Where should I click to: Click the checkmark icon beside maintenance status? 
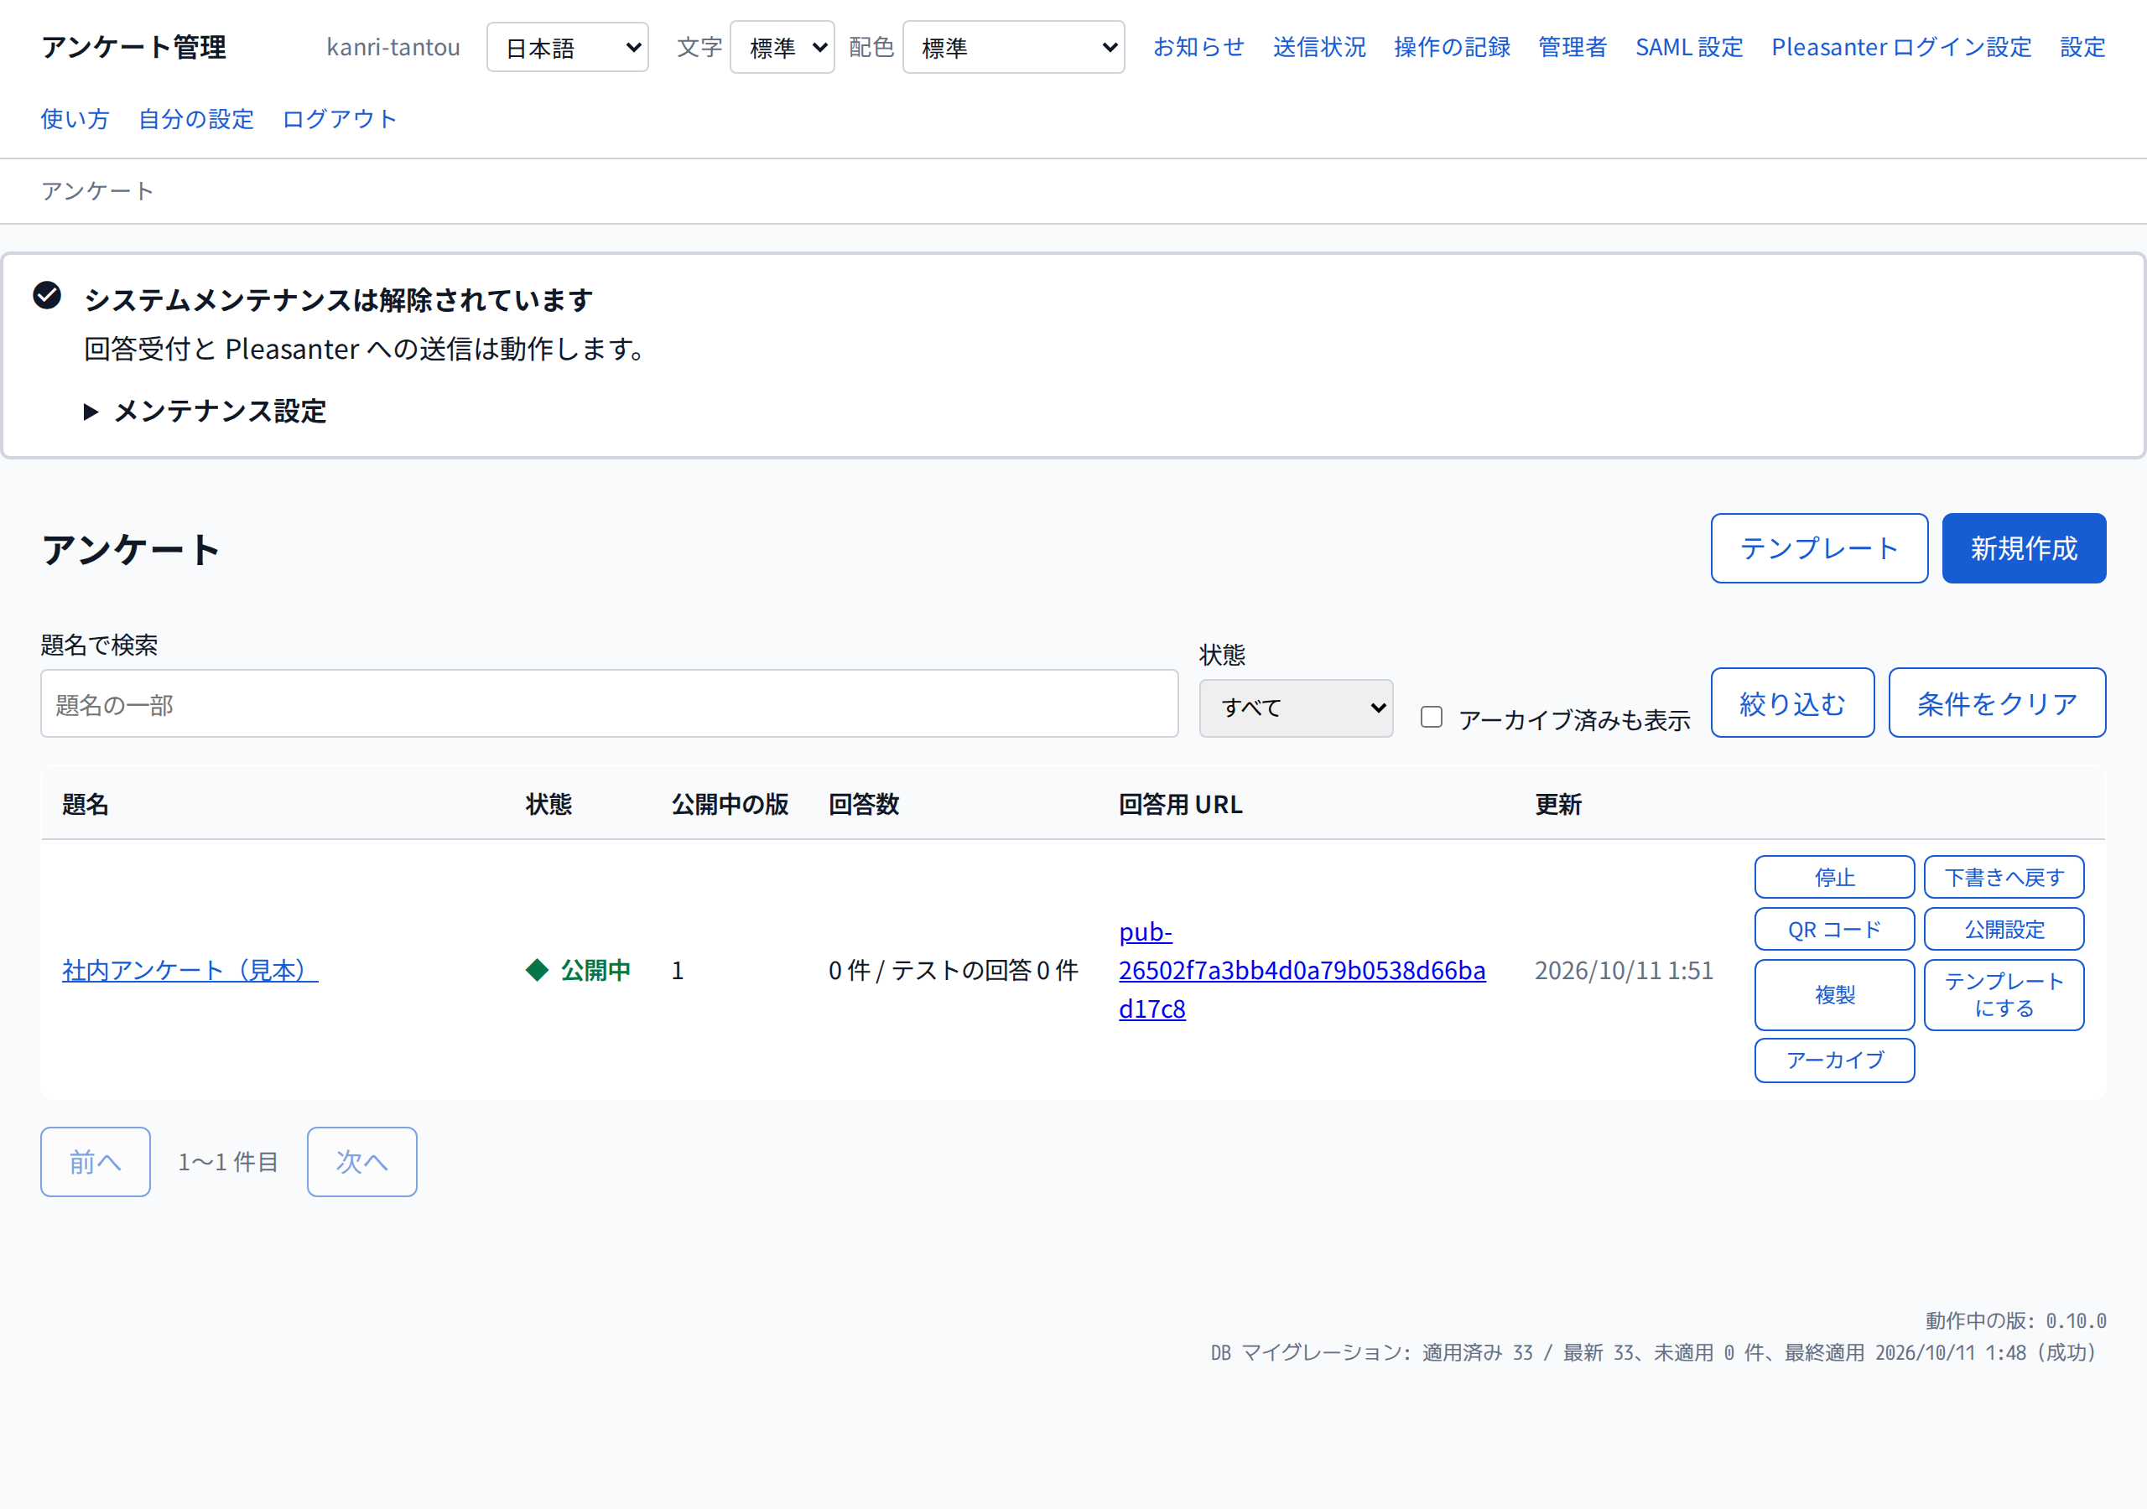[x=47, y=295]
